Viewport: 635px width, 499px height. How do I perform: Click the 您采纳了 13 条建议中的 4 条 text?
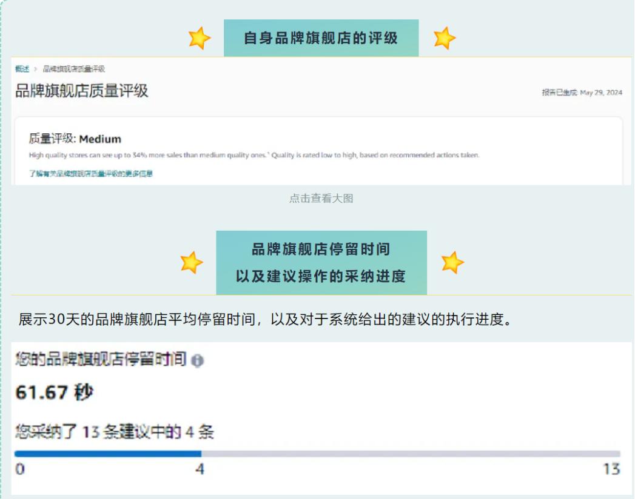tap(115, 432)
